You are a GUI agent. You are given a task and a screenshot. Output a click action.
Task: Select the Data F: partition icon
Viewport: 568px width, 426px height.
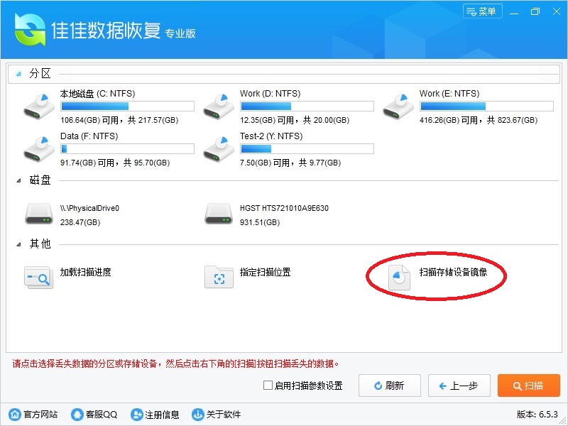(39, 148)
